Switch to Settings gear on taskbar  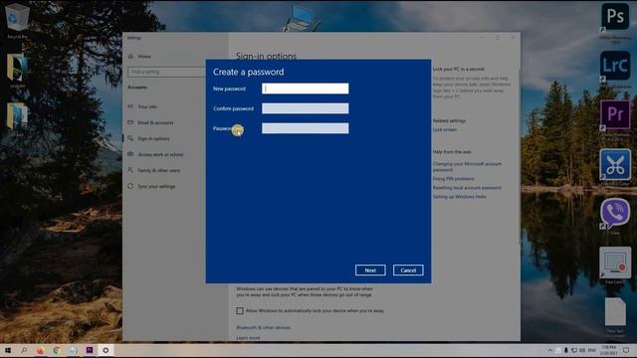pos(106,350)
